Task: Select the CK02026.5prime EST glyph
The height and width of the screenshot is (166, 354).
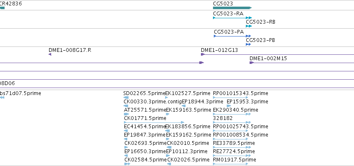Action: [x=169, y=164]
